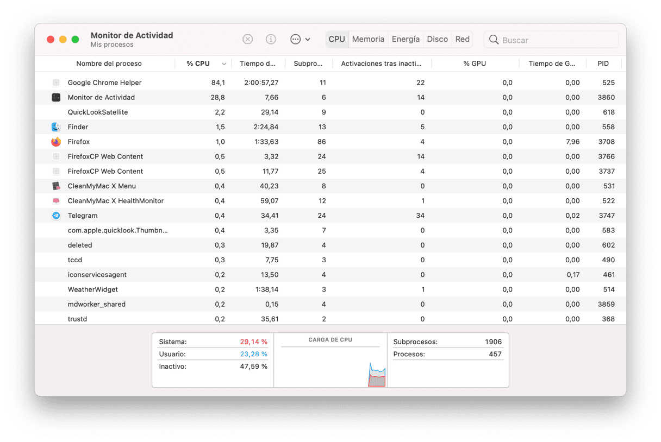Click the CleanMyMac X HealthMonitor icon
The height and width of the screenshot is (442, 661).
56,200
